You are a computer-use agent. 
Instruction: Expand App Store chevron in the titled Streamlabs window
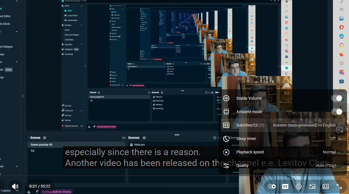click(81, 45)
